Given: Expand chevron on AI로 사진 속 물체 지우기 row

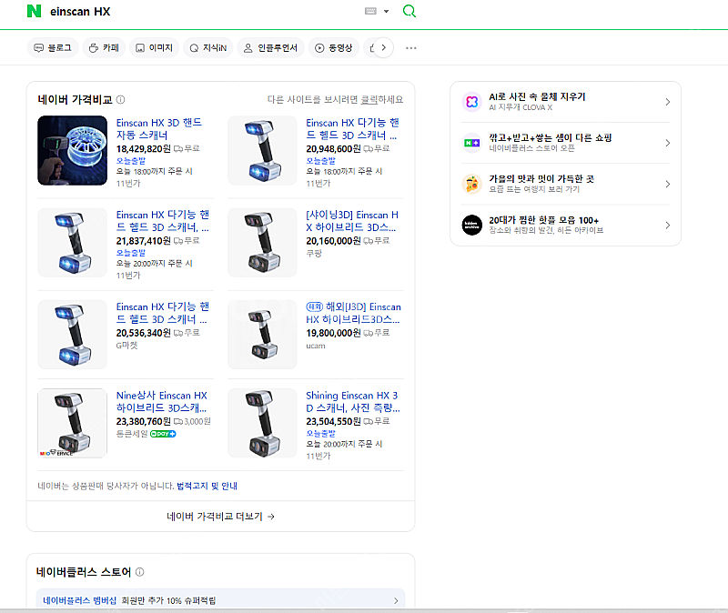Looking at the screenshot, I should (668, 102).
